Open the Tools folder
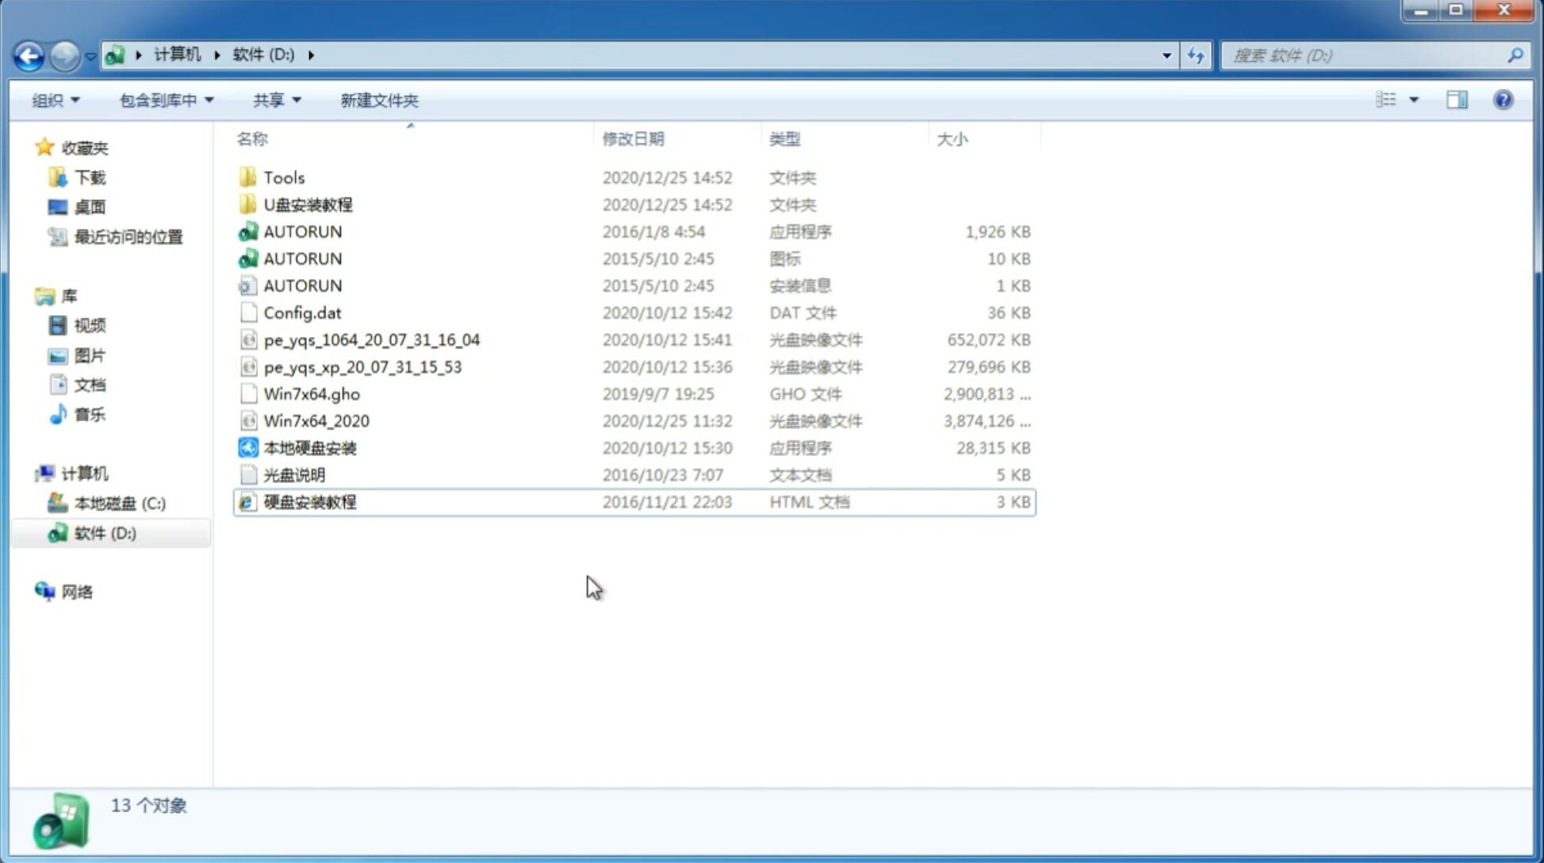Viewport: 1544px width, 863px height. (x=283, y=177)
